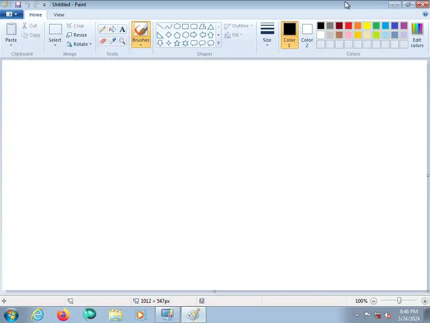Choose the Rectangle shape
Image resolution: width=430 pixels, height=323 pixels.
185,26
